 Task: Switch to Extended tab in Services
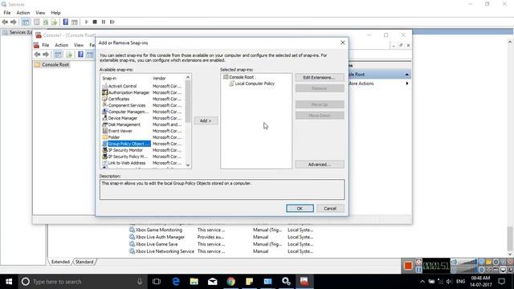pos(60,262)
